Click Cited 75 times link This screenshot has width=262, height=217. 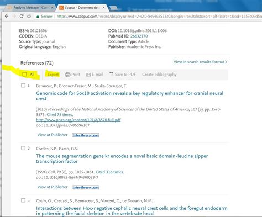pyautogui.click(x=60, y=114)
